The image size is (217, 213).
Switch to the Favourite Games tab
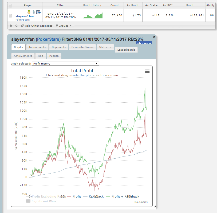pyautogui.click(x=82, y=47)
